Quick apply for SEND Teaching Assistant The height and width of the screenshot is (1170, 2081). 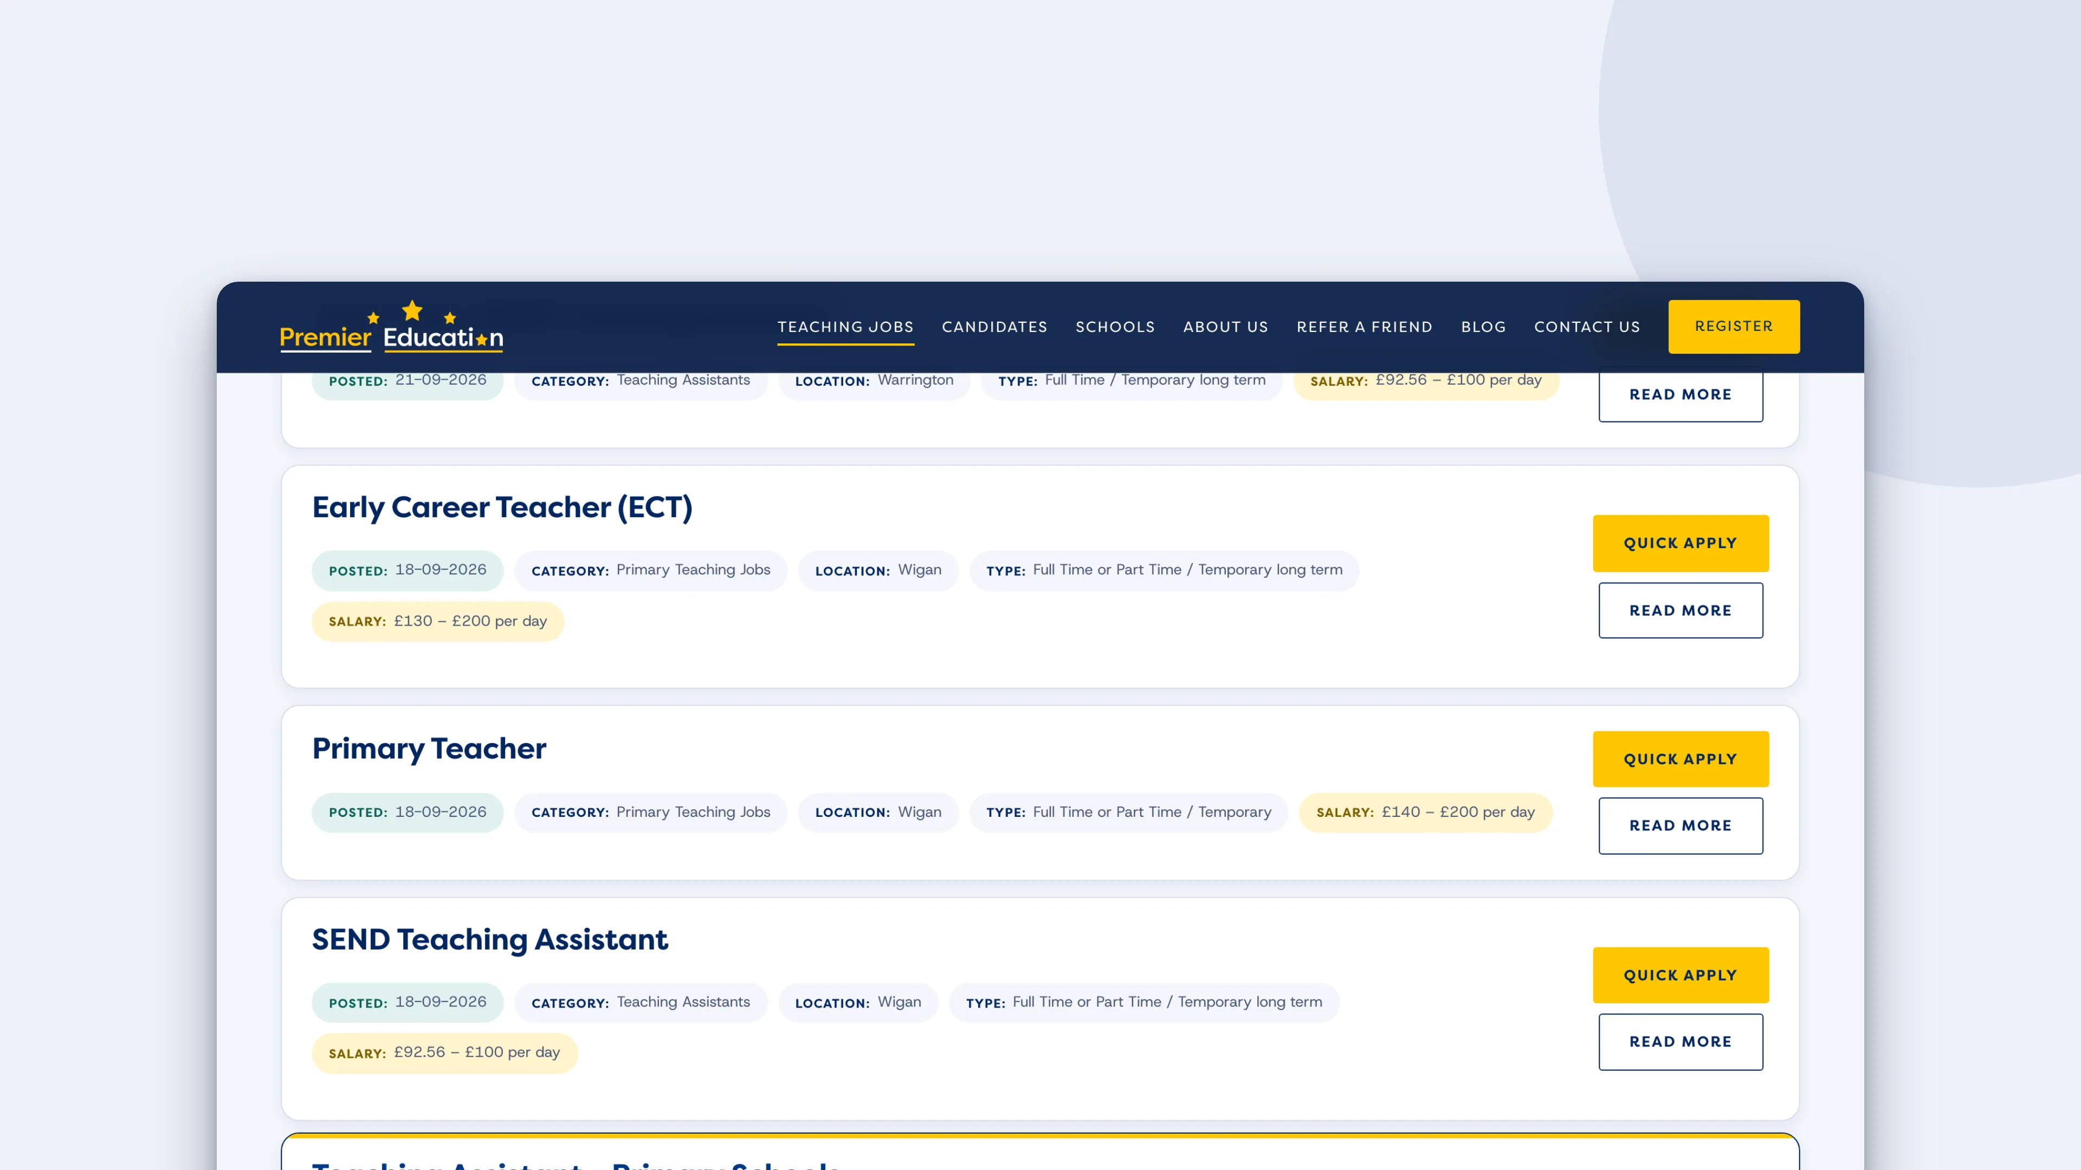(1681, 974)
